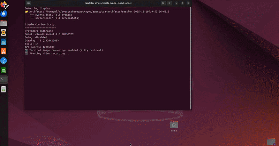This screenshot has height=146, width=279.
Task: Open LibreOffice Writer from the dock
Action: (x=3, y=42)
